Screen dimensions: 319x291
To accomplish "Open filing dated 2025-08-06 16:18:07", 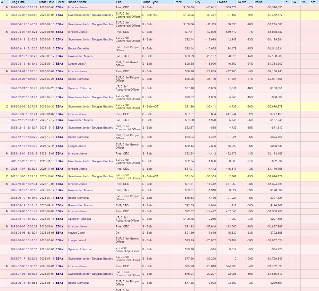I will point(24,233).
